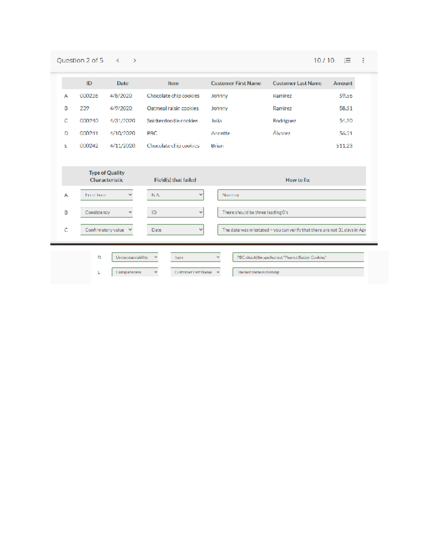
Task: Open row A 'Error Free' quality dropdown
Action: coord(107,195)
